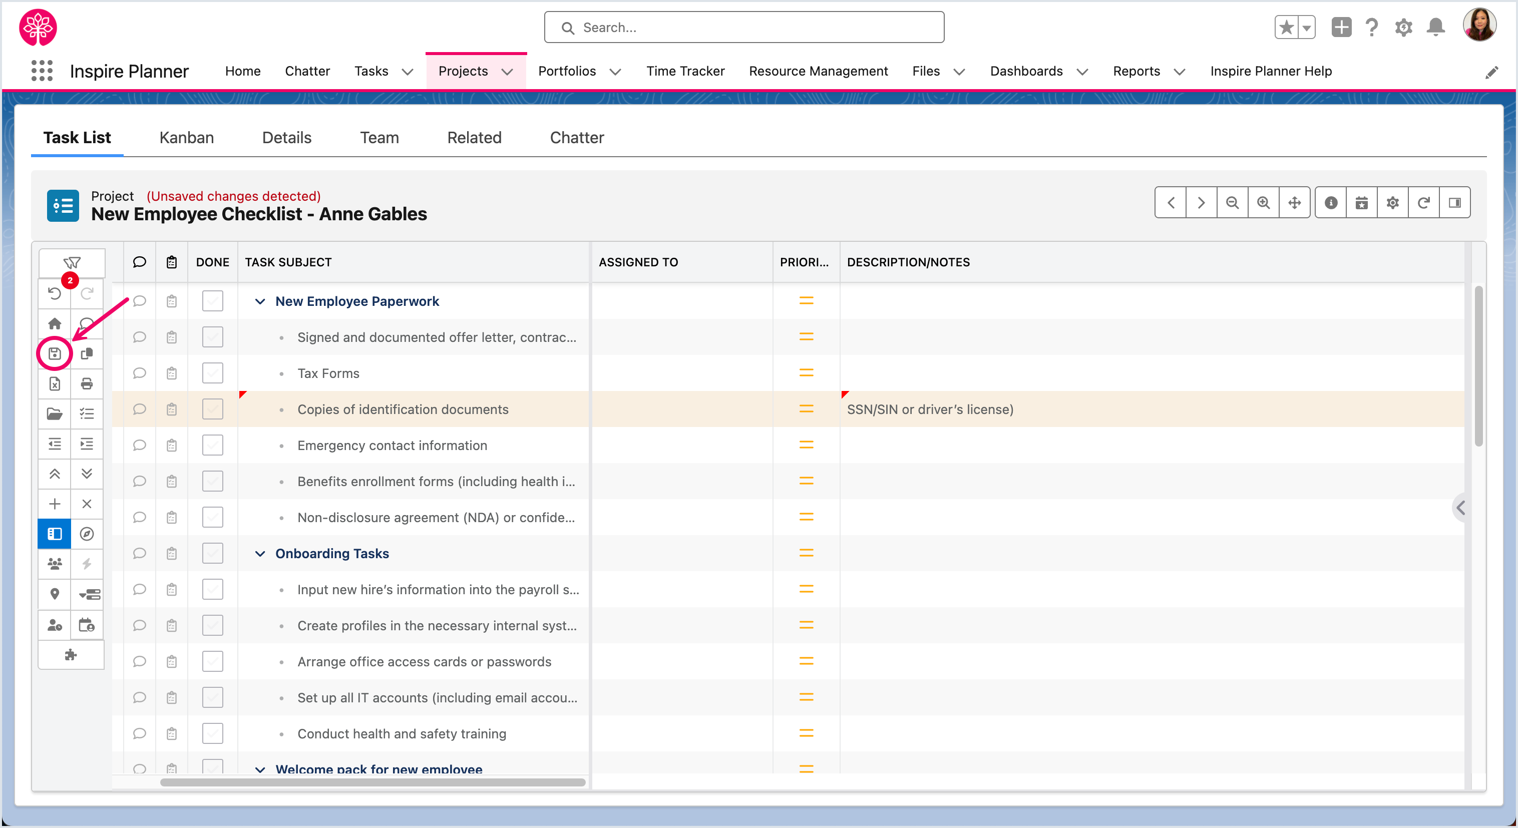Click the Save project icon in left toolbar
This screenshot has height=828, width=1518.
coord(54,353)
